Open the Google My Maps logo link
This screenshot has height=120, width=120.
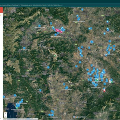pyautogui.click(x=79, y=117)
